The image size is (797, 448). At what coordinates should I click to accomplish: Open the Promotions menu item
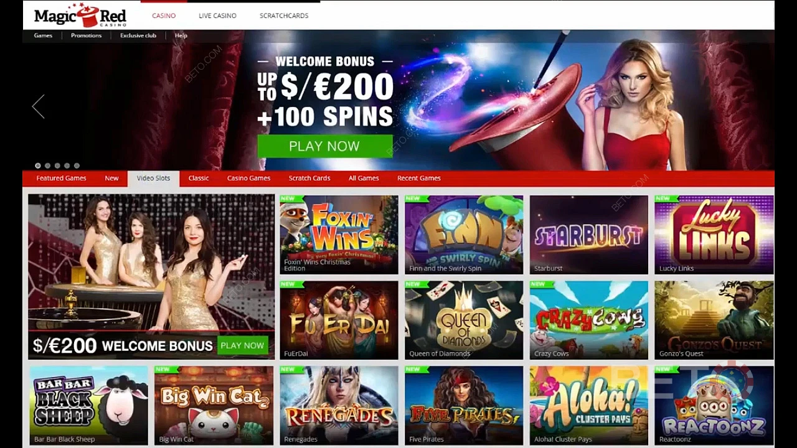[x=86, y=35]
